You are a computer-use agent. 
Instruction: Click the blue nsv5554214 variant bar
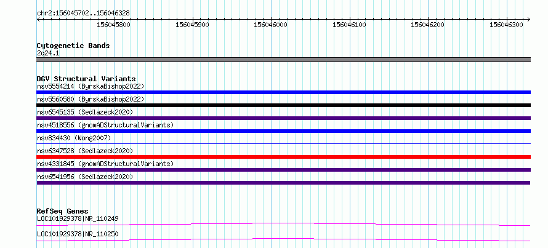(283, 92)
